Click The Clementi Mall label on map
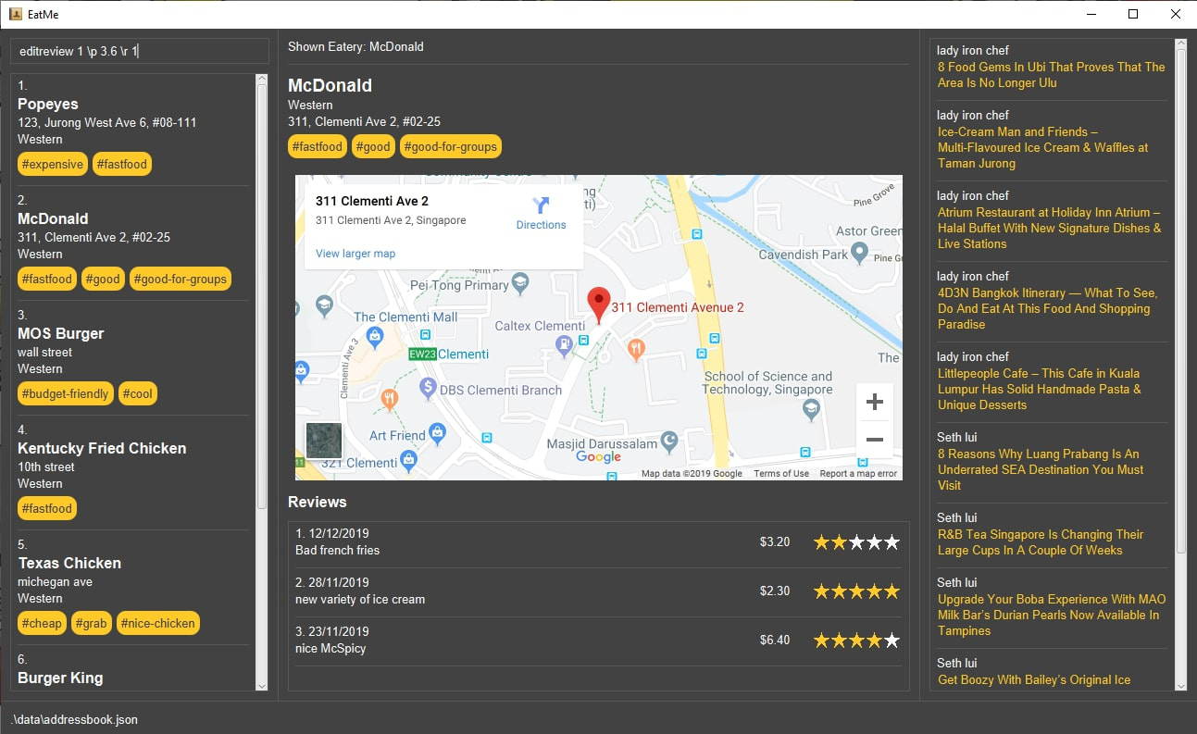Image resolution: width=1197 pixels, height=734 pixels. [405, 317]
